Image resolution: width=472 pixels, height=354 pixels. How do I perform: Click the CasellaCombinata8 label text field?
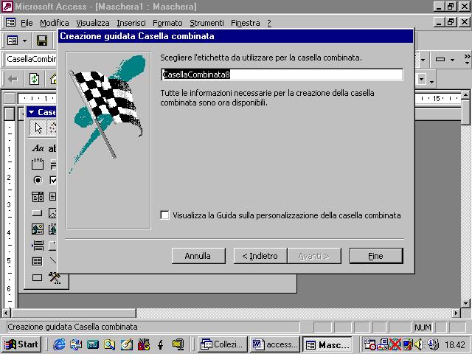[x=282, y=74]
